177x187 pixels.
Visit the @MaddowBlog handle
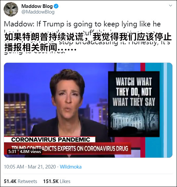click(x=38, y=12)
